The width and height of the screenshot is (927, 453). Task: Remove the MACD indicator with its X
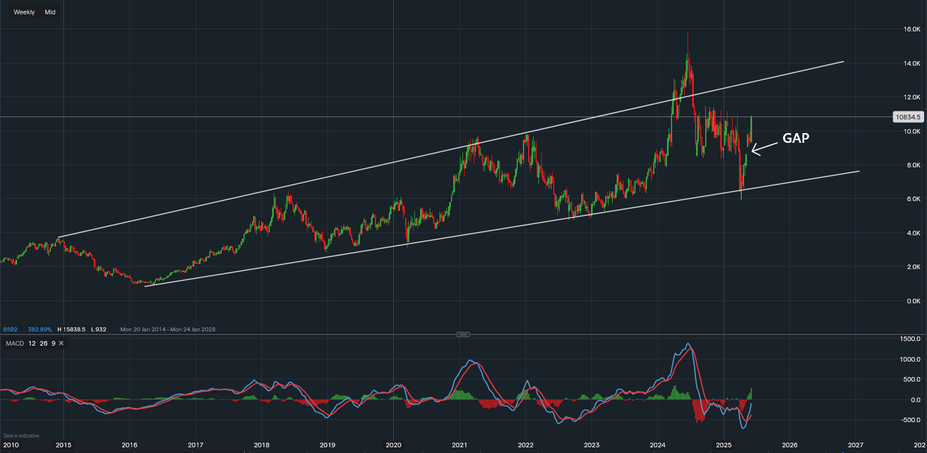coord(61,343)
